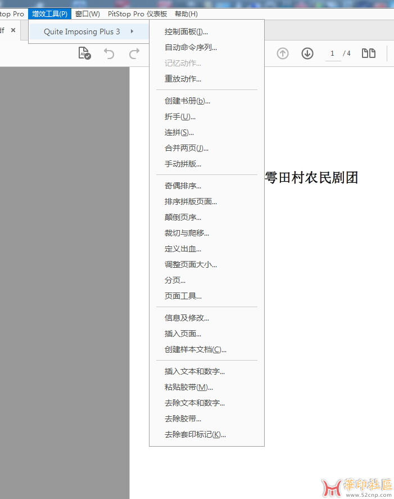The height and width of the screenshot is (499, 394).
Task: Click the PDF document check icon in toolbar
Action: (84, 53)
